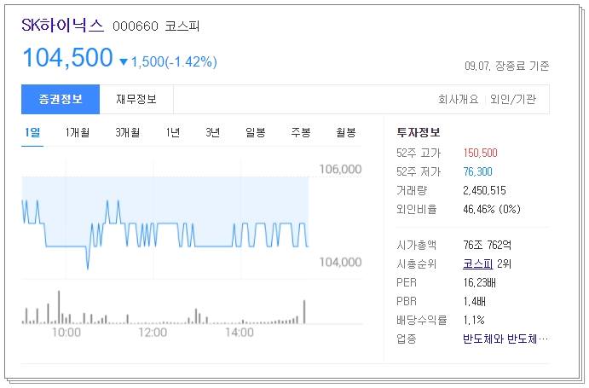589x388 pixels.
Task: Switch to the 재무정보 tab
Action: tap(136, 99)
